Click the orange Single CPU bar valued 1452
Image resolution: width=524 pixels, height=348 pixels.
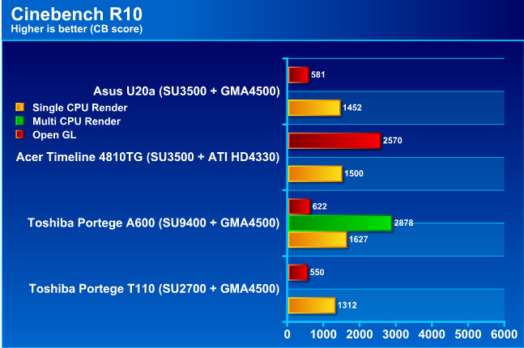click(x=314, y=108)
